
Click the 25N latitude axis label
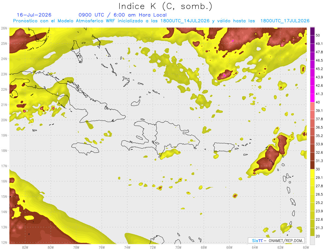(x=4, y=43)
